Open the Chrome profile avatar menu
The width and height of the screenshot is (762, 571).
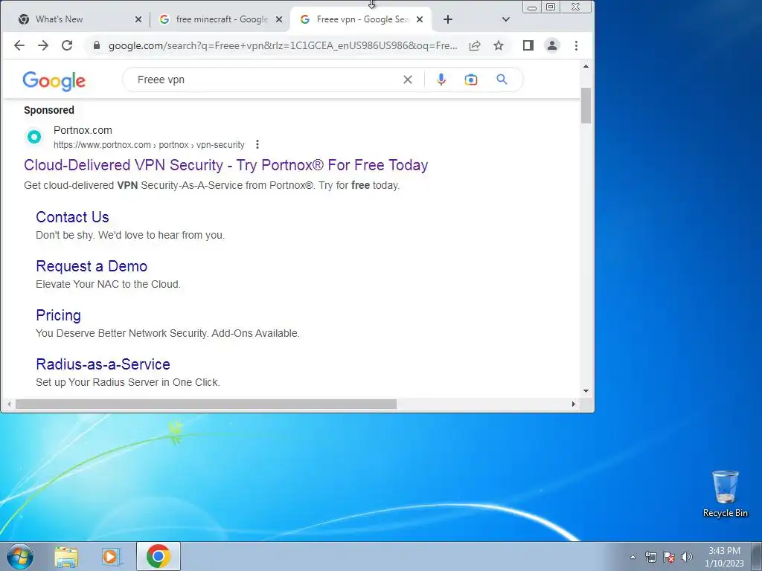point(552,45)
